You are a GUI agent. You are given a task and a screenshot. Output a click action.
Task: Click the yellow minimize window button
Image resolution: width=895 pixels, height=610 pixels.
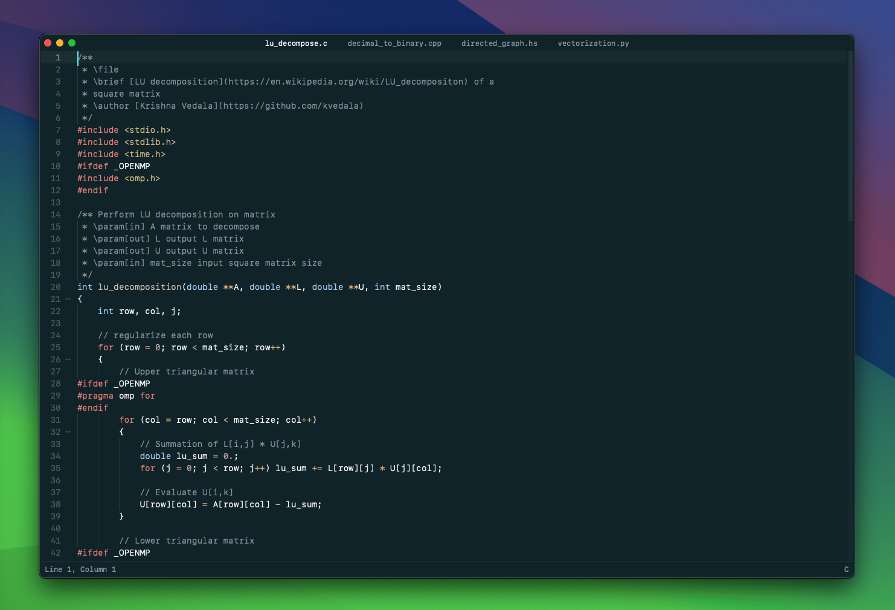click(59, 43)
